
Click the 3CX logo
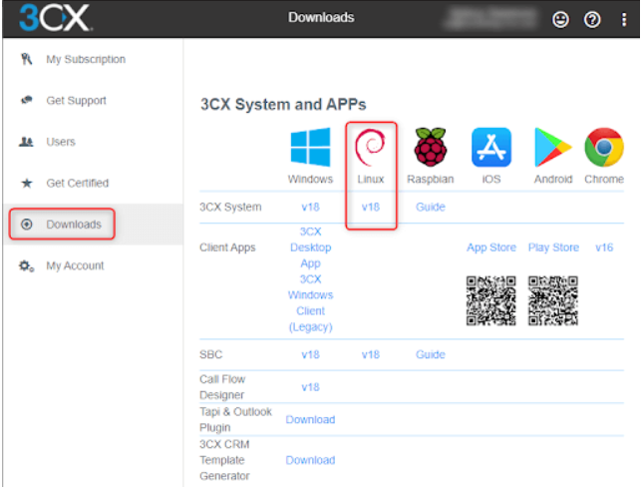coord(55,18)
